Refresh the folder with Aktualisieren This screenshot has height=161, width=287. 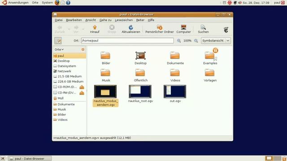click(x=130, y=29)
